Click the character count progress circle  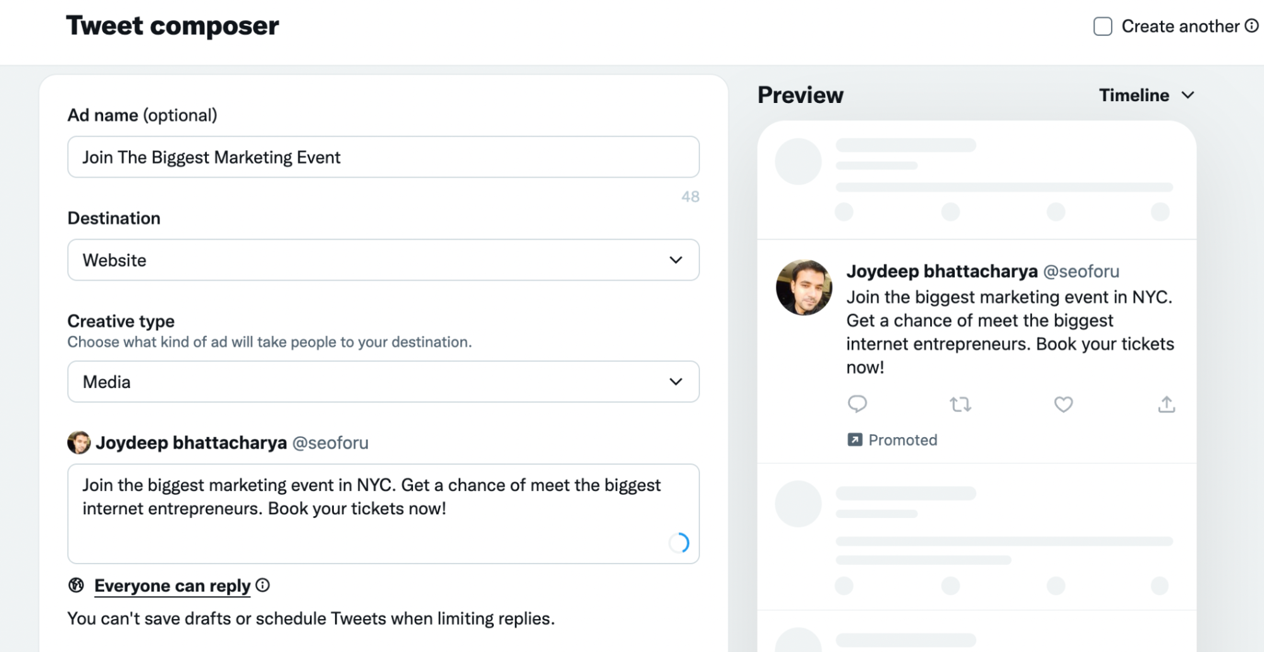pos(679,543)
